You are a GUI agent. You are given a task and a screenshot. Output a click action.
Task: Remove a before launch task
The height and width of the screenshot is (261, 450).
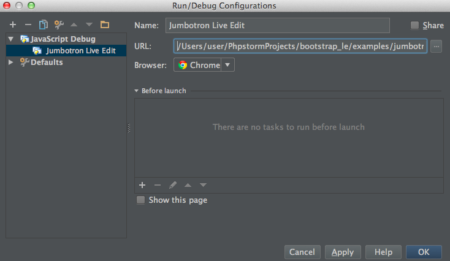coord(158,185)
